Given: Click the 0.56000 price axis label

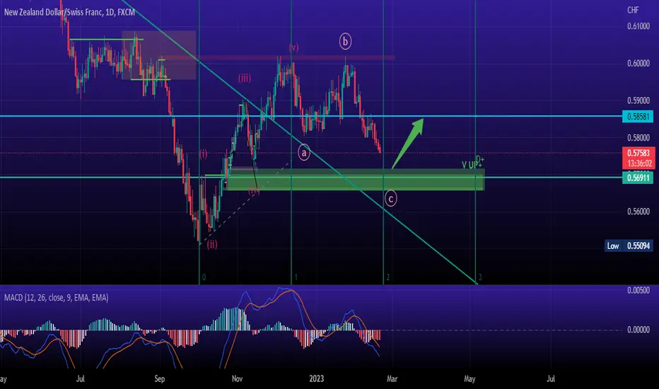Looking at the screenshot, I should (x=638, y=211).
